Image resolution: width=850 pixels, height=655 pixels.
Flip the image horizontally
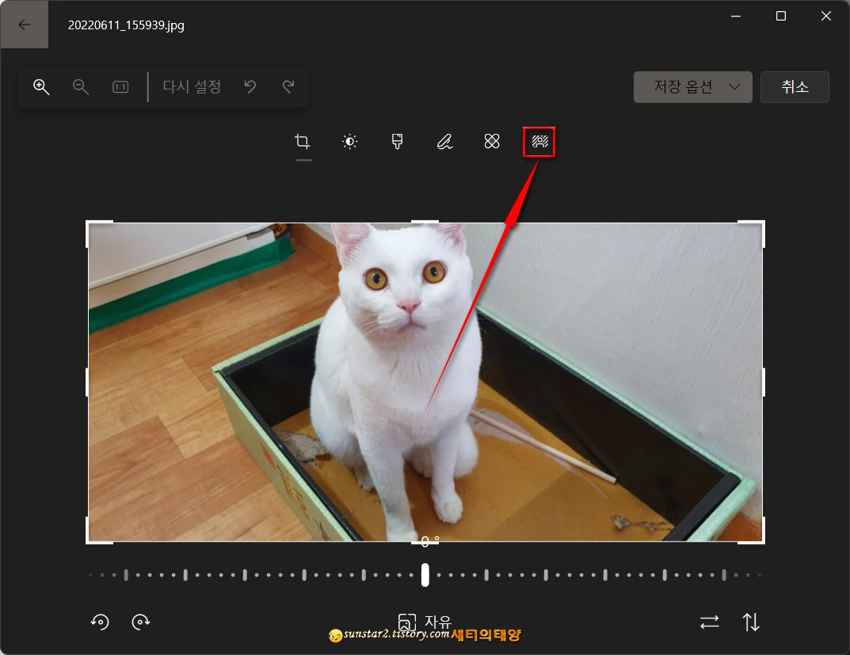pyautogui.click(x=709, y=622)
